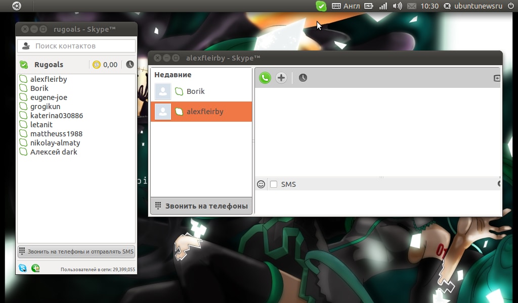Click the Пользователей в сети status text
The image size is (518, 303).
point(98,269)
